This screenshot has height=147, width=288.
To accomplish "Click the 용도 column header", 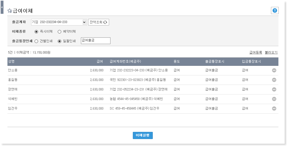I will click(x=177, y=62).
